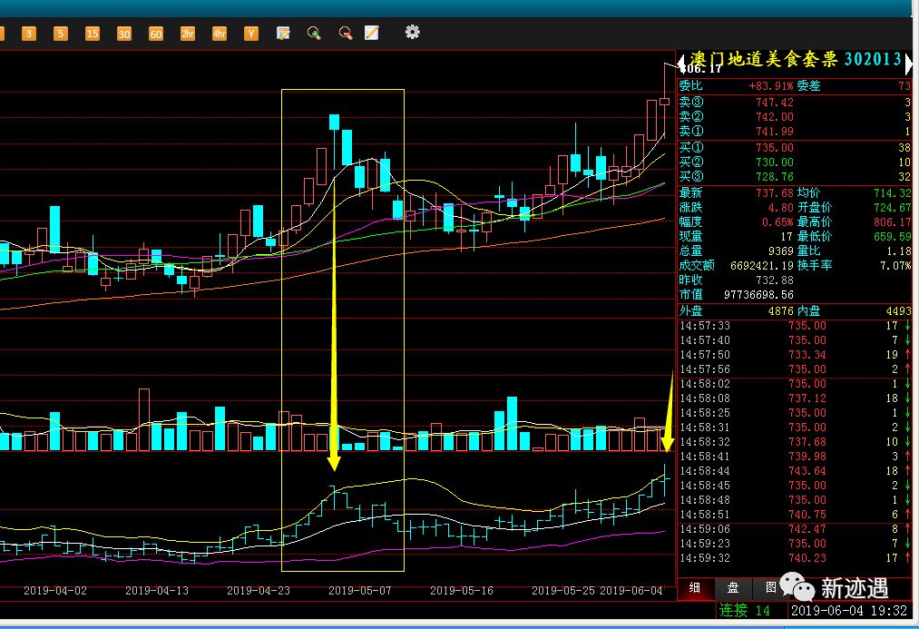Select trade row at 14:57:33
This screenshot has width=919, height=629.
795,326
